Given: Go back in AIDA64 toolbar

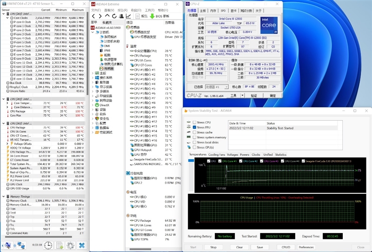Looking at the screenshot, I should (x=93, y=16).
